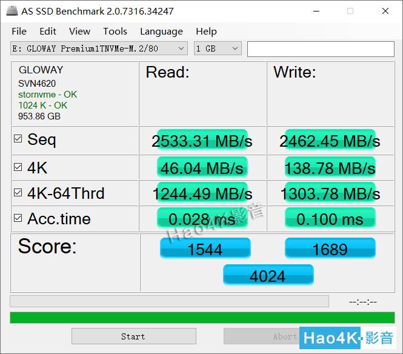Expand the 1 GB test size dropdown
The height and width of the screenshot is (354, 403).
coord(218,48)
